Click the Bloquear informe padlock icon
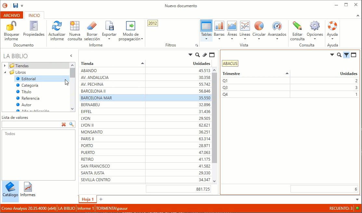The width and height of the screenshot is (362, 213). [11, 26]
